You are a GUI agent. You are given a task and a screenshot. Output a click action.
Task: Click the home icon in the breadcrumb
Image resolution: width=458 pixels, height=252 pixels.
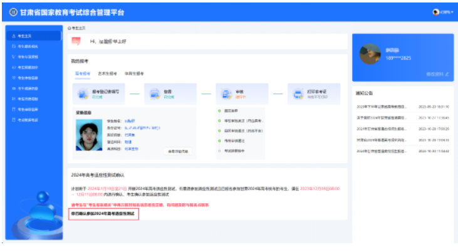[x=70, y=28]
